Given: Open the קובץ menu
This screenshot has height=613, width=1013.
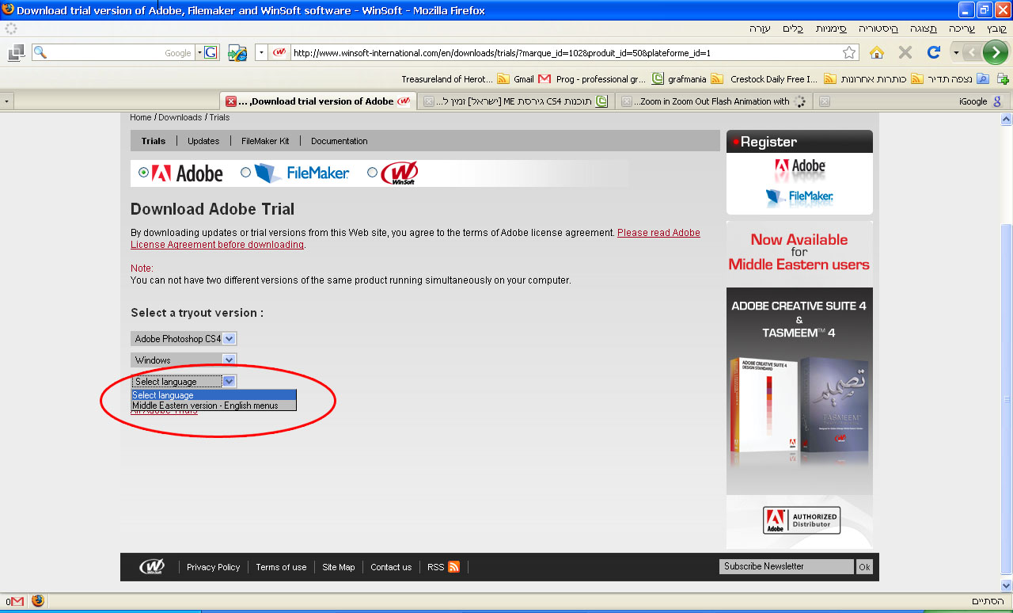Looking at the screenshot, I should click(997, 29).
